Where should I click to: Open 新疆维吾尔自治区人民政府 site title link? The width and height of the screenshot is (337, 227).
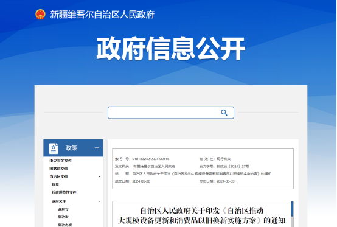(102, 15)
